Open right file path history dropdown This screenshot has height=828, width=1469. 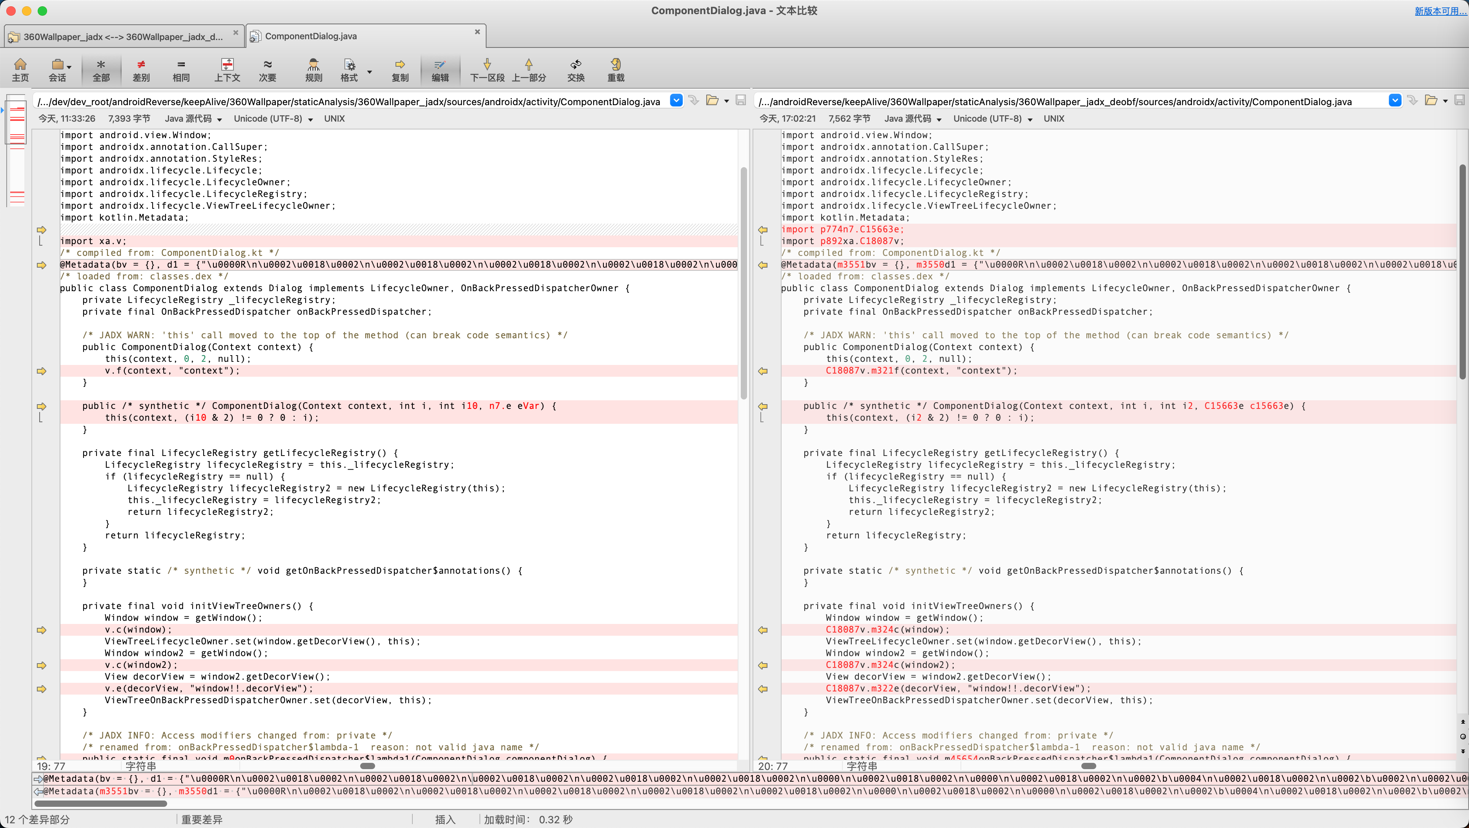1395,100
